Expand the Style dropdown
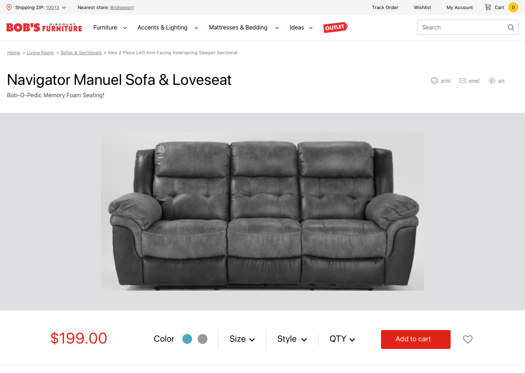Image resolution: width=525 pixels, height=373 pixels. tap(292, 339)
